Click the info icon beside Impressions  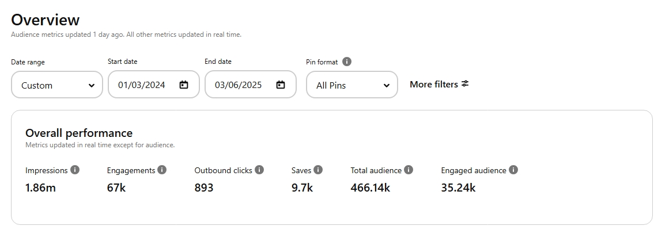(x=75, y=170)
